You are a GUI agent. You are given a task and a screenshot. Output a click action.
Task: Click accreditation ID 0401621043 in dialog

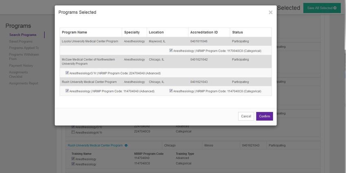tap(199, 82)
